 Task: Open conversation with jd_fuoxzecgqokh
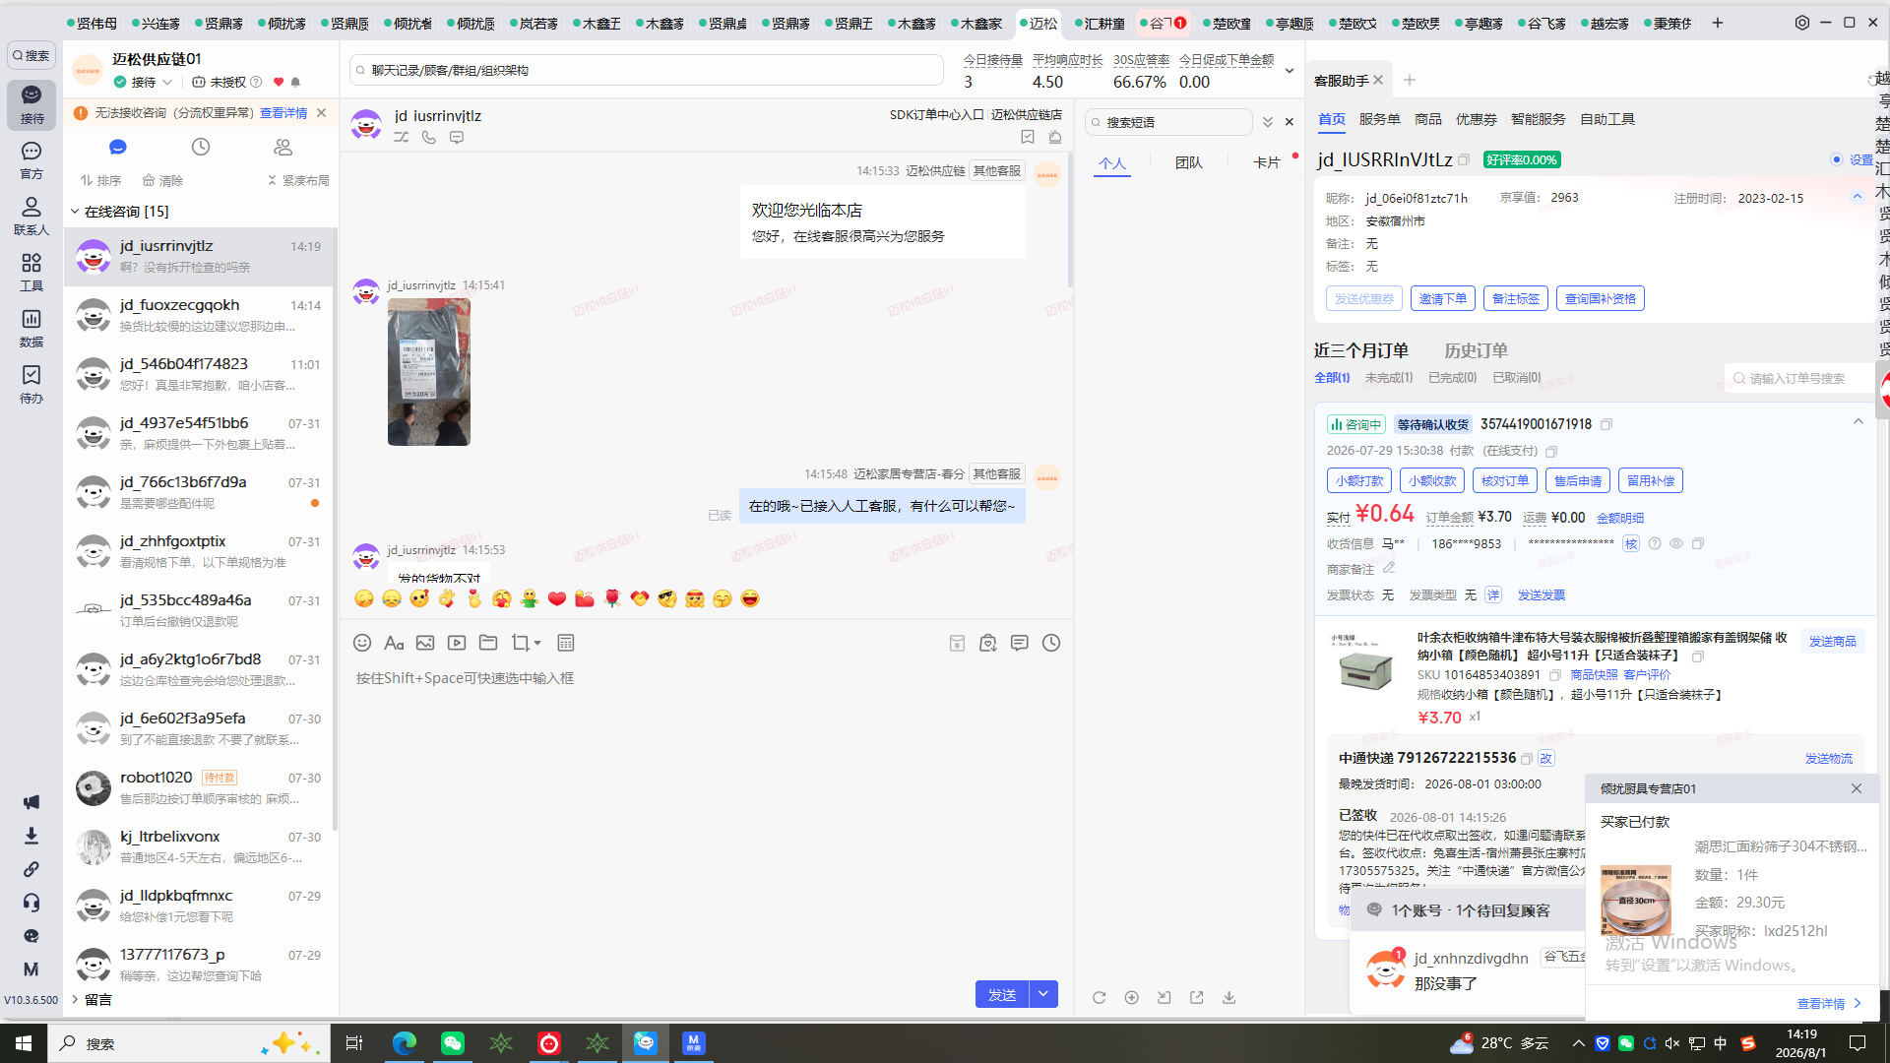tap(200, 316)
